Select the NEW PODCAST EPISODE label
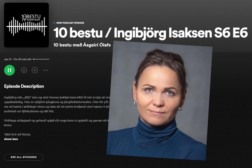Viewport: 252px width, 168px height. coord(70,23)
